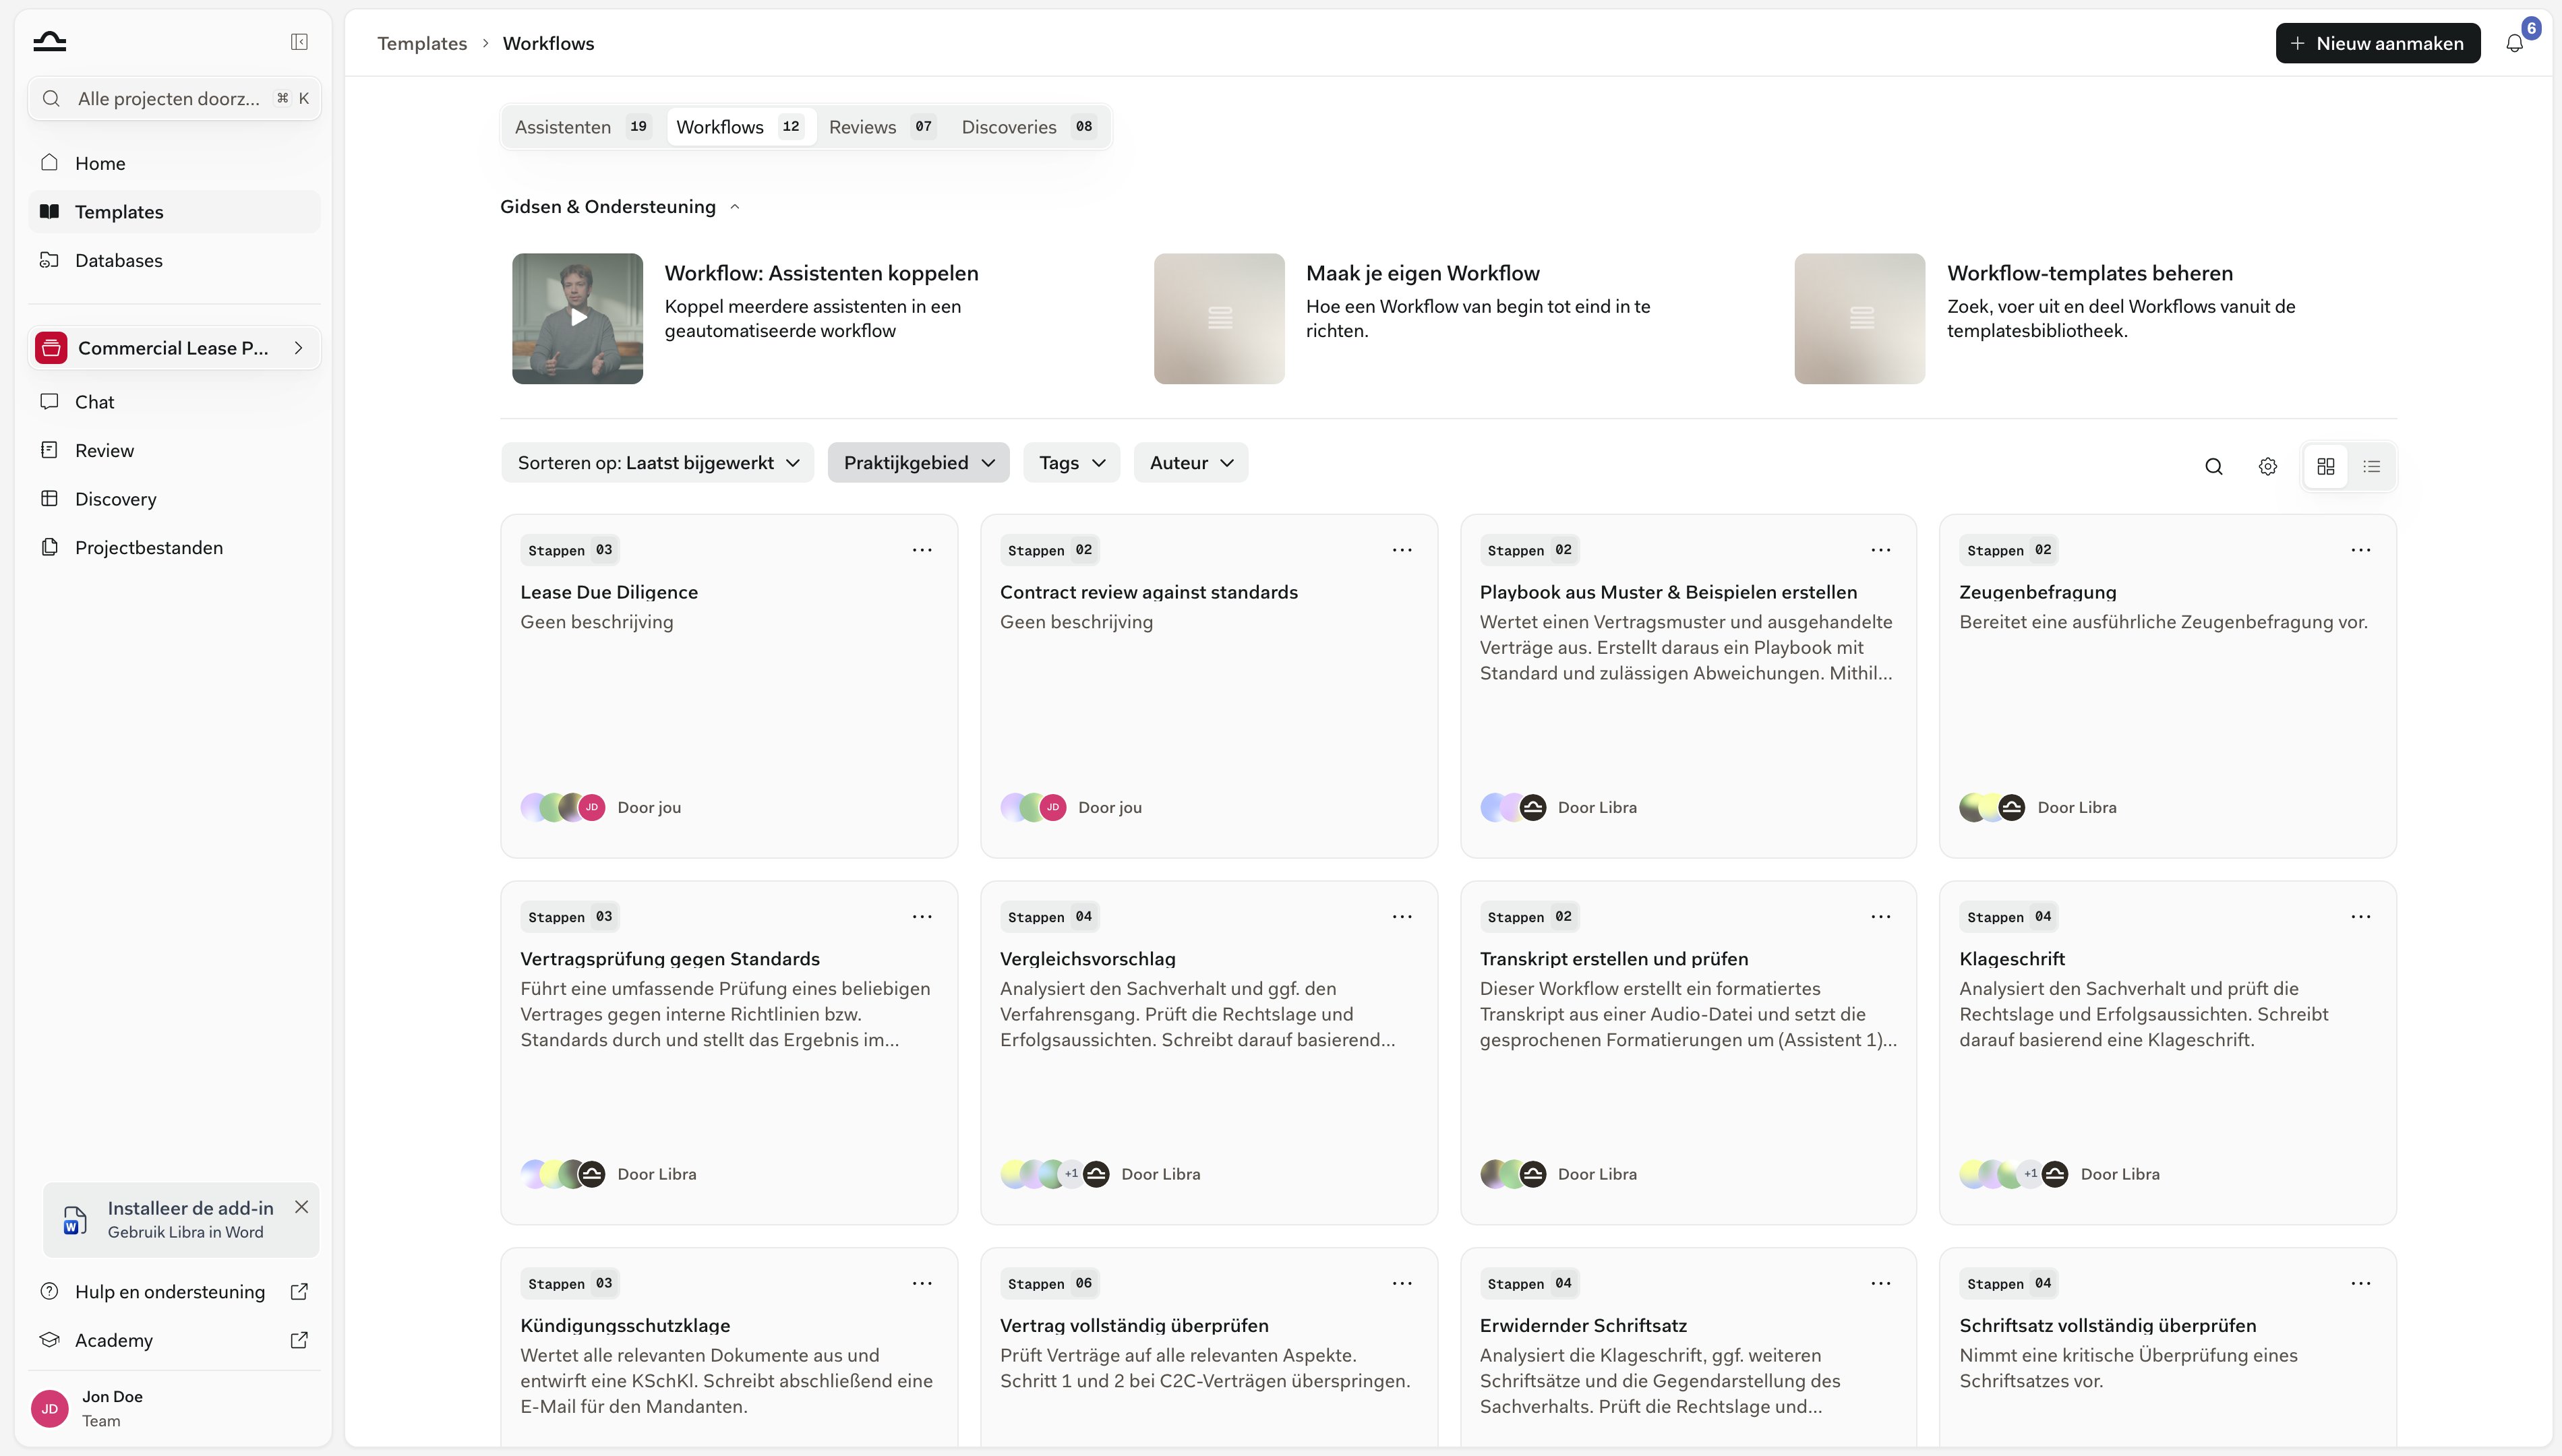Open workflow search magnifier icon

click(2213, 466)
